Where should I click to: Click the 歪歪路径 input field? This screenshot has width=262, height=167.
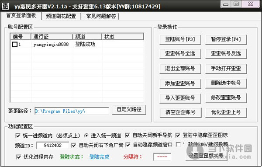click(72, 111)
